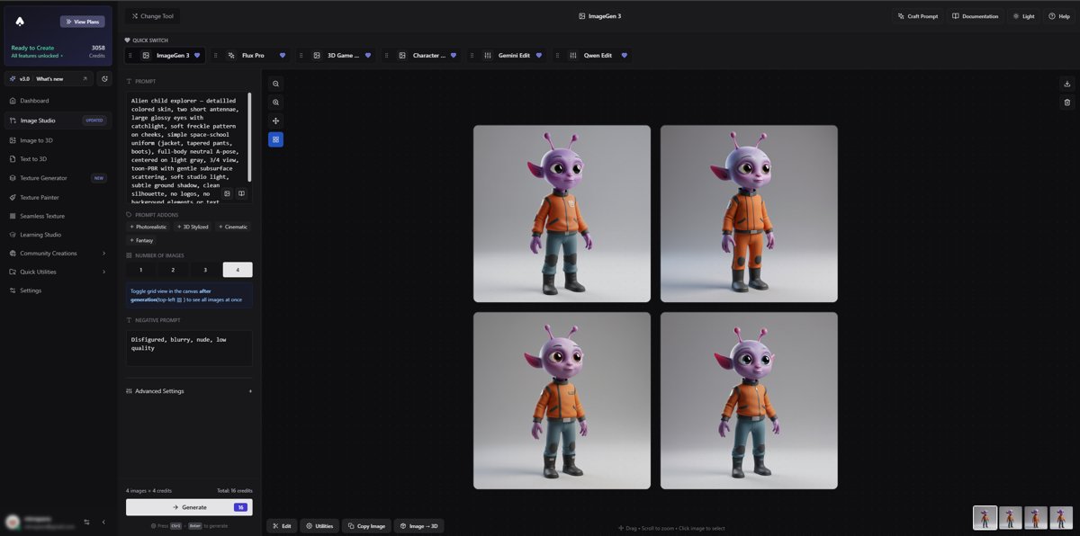Favorite ImageGen 3 heart icon
The width and height of the screenshot is (1080, 536).
(197, 56)
